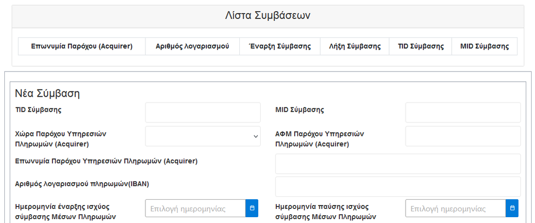Click the Επωνυμία Παρόχου Υπηρεσιών Πληρωμών text box
This screenshot has width=535, height=223.
pyautogui.click(x=397, y=164)
